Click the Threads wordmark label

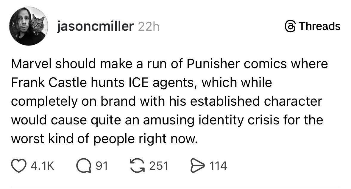click(x=319, y=26)
